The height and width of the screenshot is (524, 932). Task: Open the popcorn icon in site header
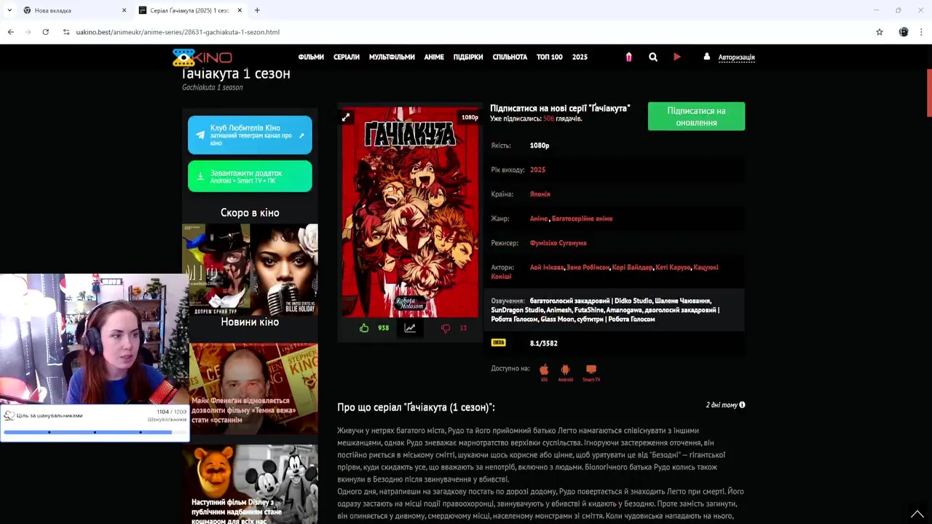click(x=629, y=57)
